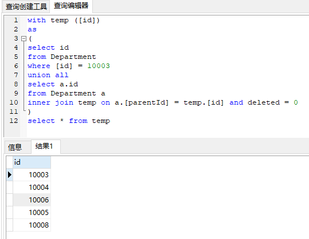
Task: Select the result cell 10004
Action: [x=32, y=188]
